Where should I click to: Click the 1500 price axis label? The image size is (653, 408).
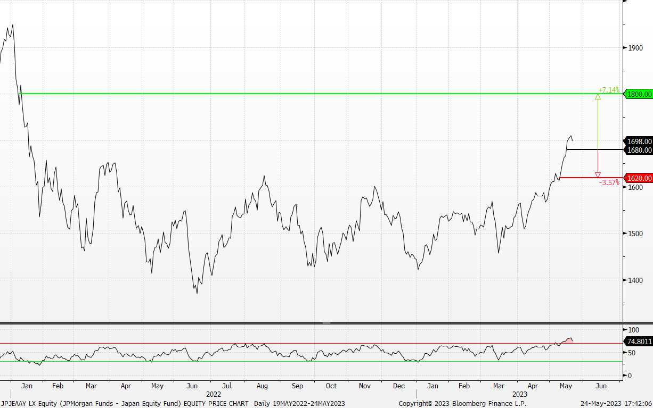(x=635, y=234)
